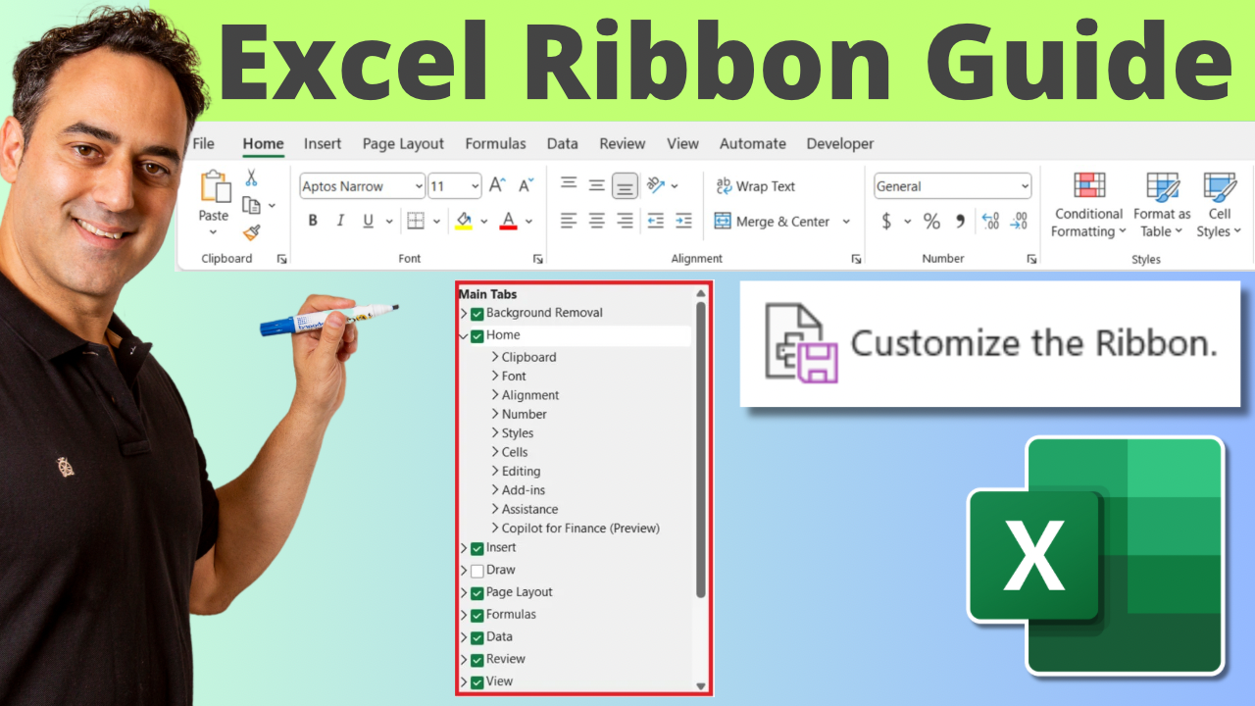This screenshot has width=1255, height=706.
Task: Uncheck the Background Removal checkbox
Action: point(477,314)
